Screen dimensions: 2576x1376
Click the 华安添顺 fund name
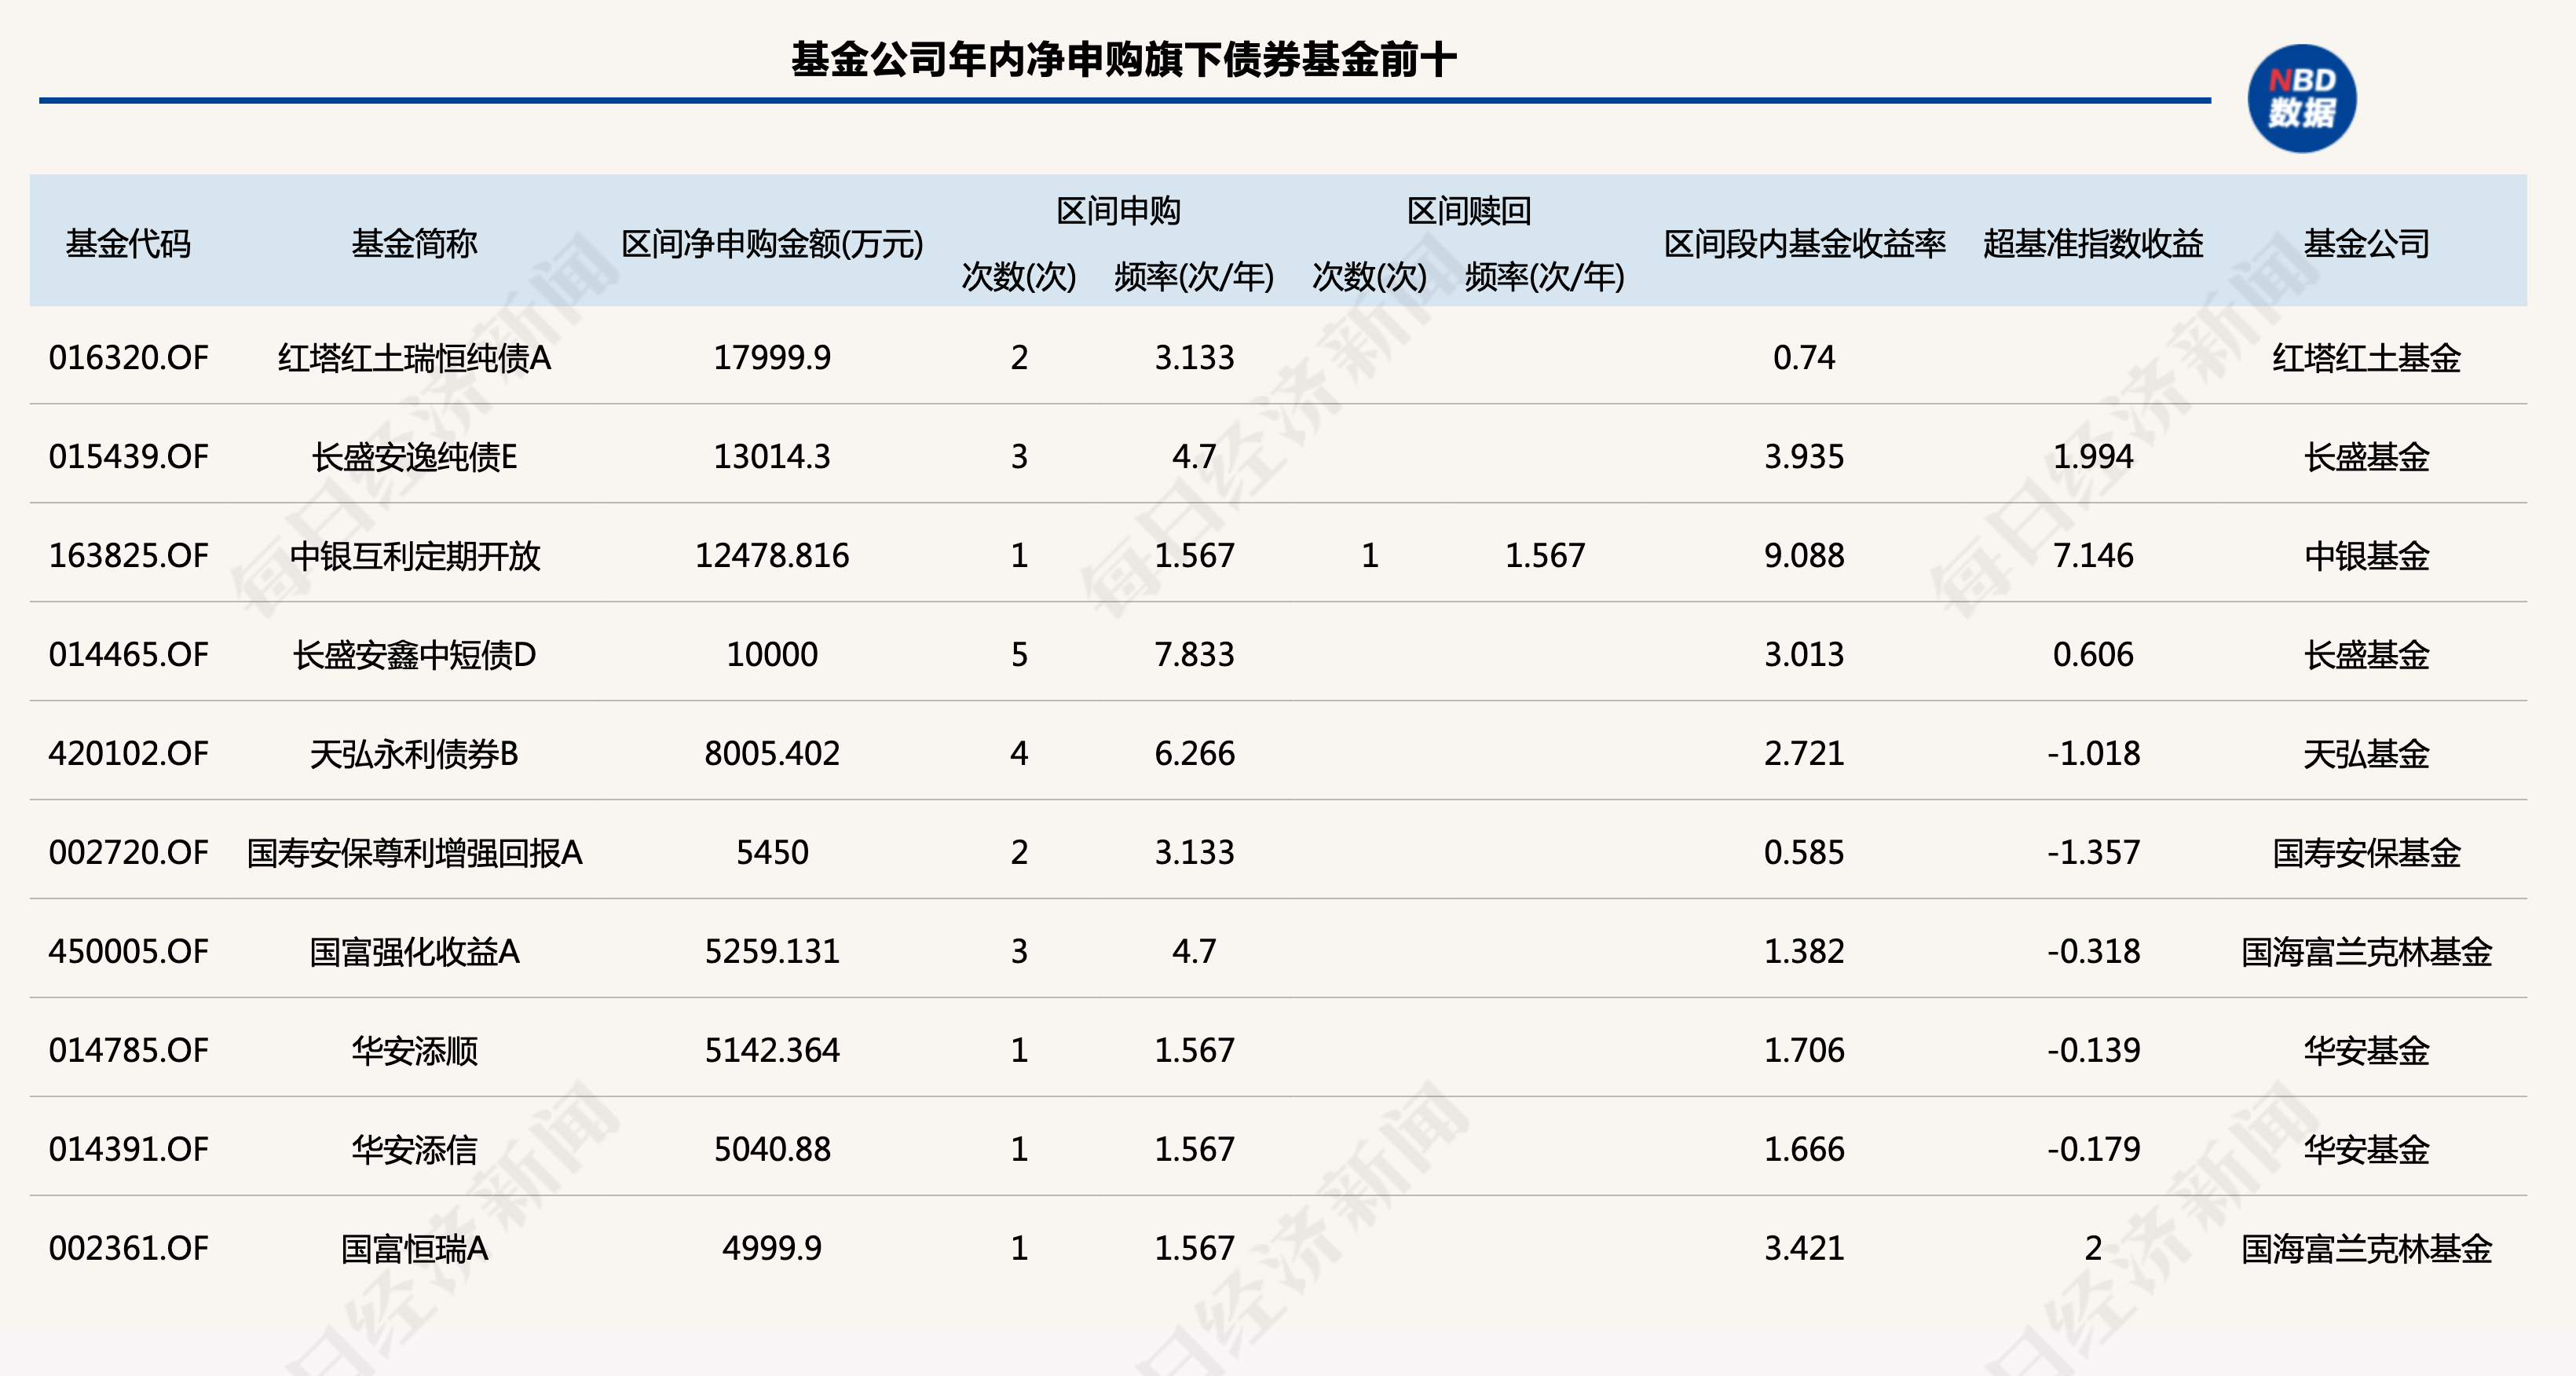pos(414,1050)
